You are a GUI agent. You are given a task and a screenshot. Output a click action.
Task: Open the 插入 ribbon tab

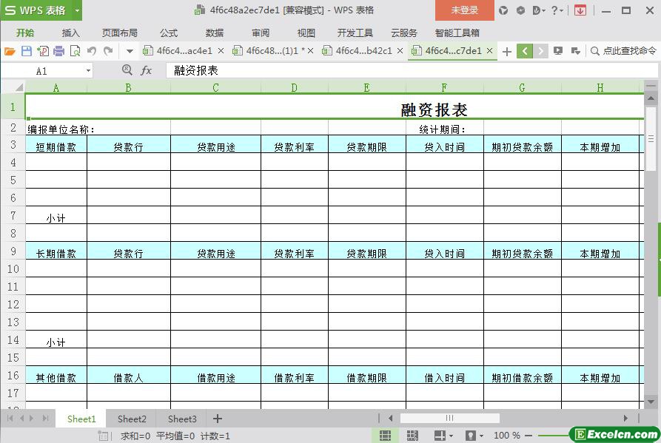pyautogui.click(x=70, y=33)
